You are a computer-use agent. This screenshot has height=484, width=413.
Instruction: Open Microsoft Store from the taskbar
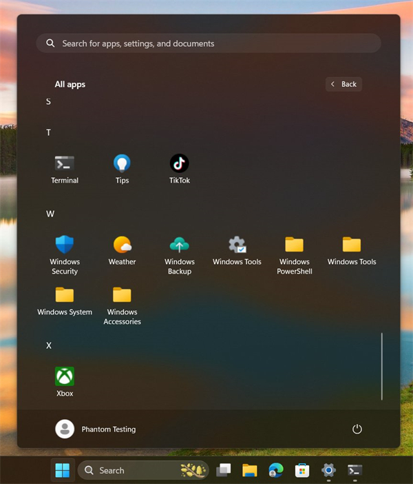click(302, 470)
